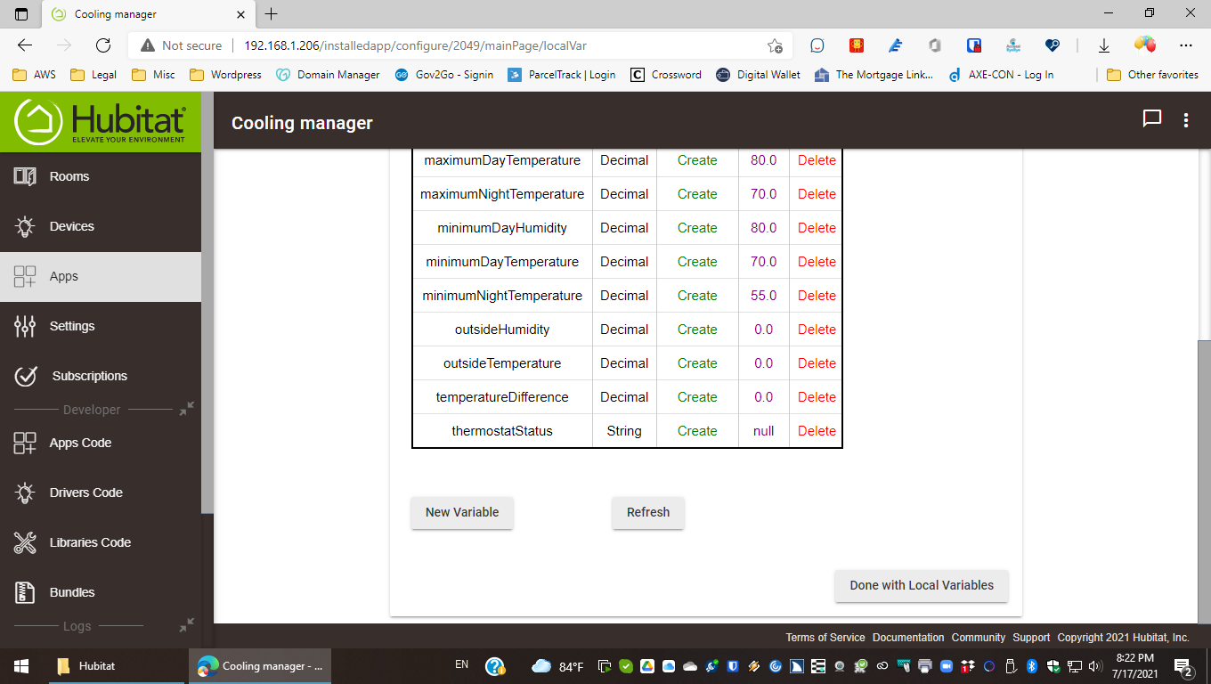Open the Other favorites folder
This screenshot has width=1211, height=684.
[1153, 75]
